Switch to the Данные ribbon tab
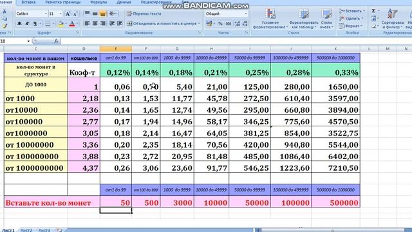 pyautogui.click(x=124, y=3)
